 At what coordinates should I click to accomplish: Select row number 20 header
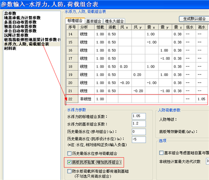pos(72,83)
